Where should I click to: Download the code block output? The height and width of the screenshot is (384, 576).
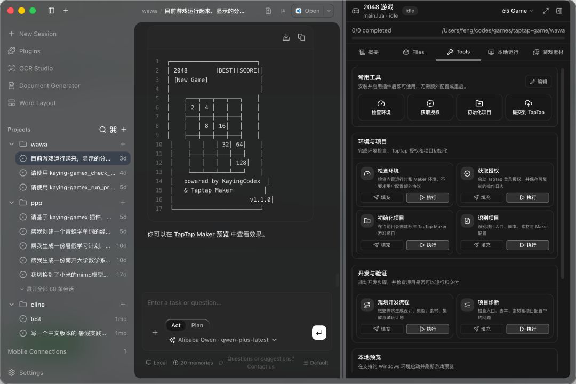coord(286,37)
